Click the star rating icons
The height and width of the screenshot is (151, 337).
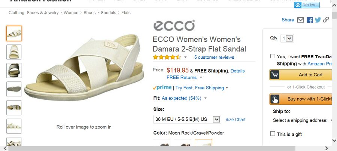click(x=167, y=57)
